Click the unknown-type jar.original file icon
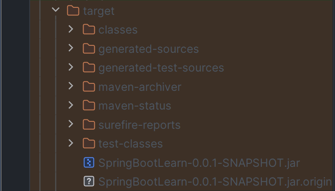 89,181
